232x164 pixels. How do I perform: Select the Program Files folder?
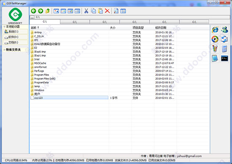click(41, 75)
